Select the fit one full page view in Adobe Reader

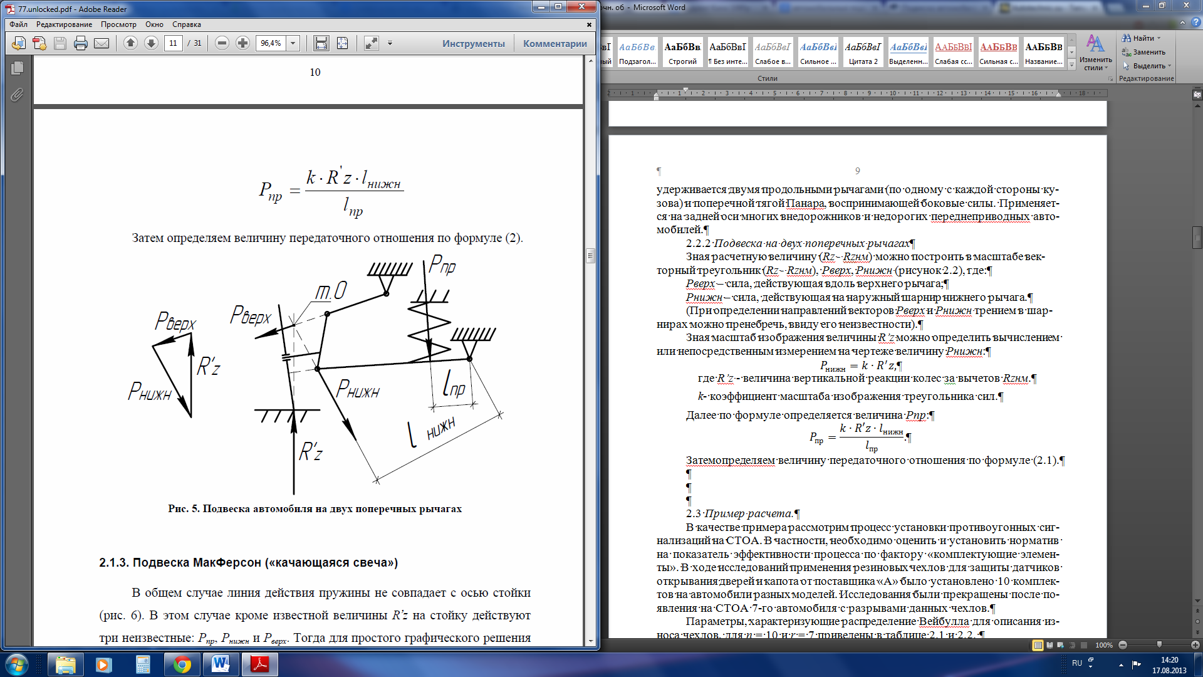pyautogui.click(x=342, y=43)
